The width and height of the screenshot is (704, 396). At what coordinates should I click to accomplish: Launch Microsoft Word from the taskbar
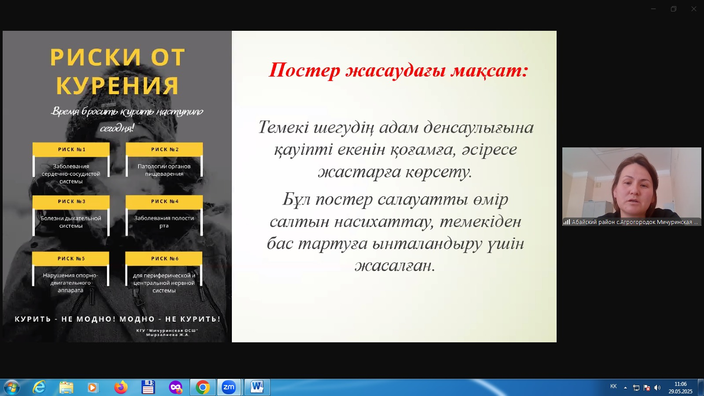point(257,388)
